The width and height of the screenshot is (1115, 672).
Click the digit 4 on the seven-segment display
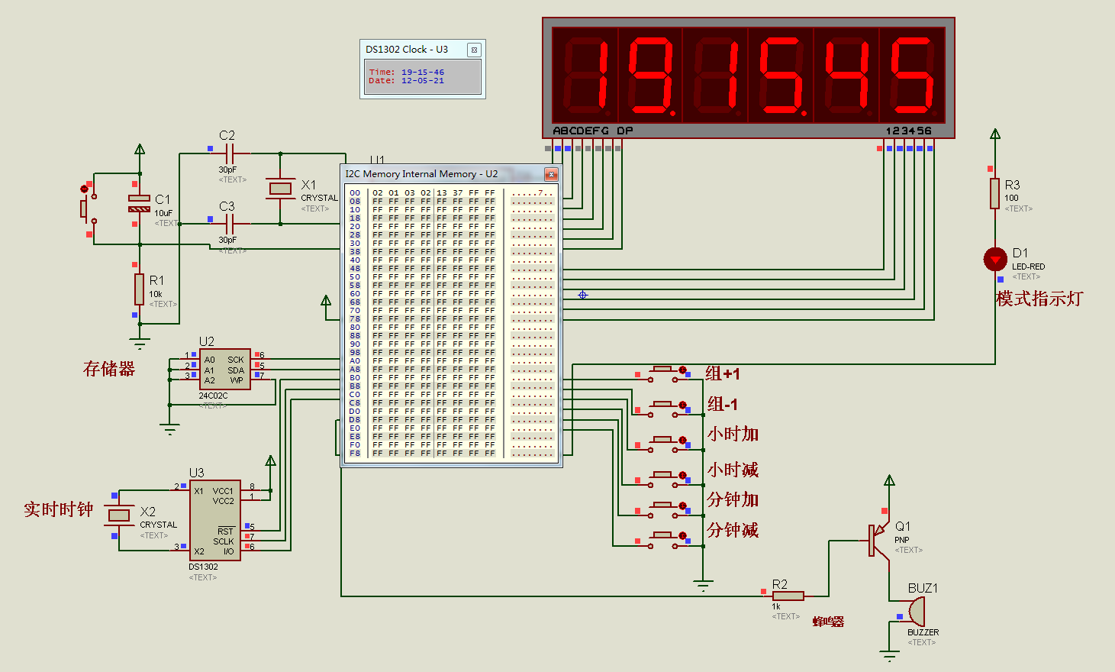(846, 75)
